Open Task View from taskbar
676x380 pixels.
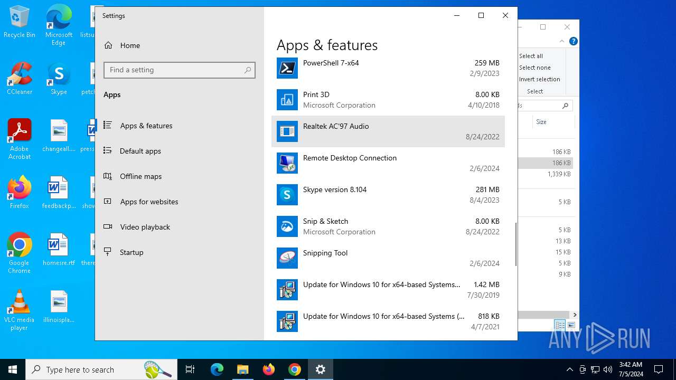(190, 369)
